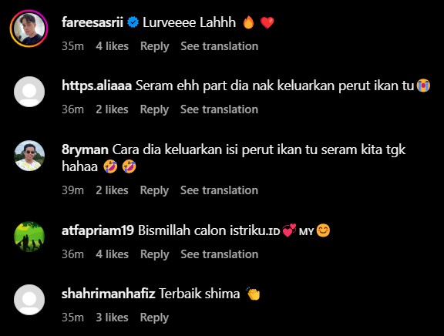The width and height of the screenshot is (444, 336).
Task: See translation of 8ryman's comment
Action: click(x=219, y=190)
